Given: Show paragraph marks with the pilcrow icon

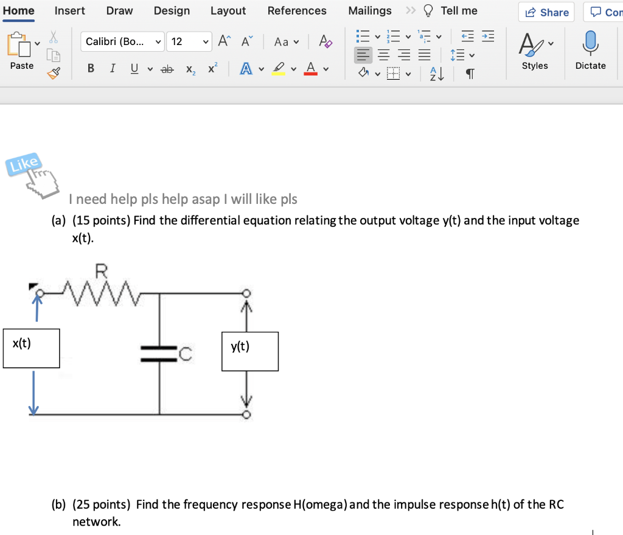Looking at the screenshot, I should click(468, 72).
